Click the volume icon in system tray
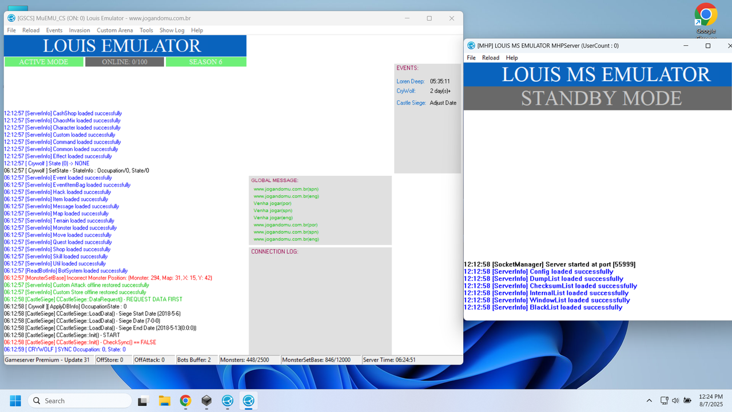Image resolution: width=732 pixels, height=412 pixels. pos(675,401)
